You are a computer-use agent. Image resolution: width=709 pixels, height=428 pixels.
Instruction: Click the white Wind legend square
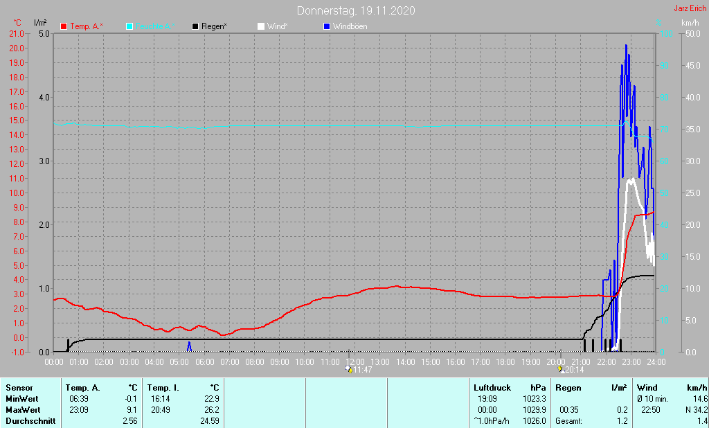[260, 26]
